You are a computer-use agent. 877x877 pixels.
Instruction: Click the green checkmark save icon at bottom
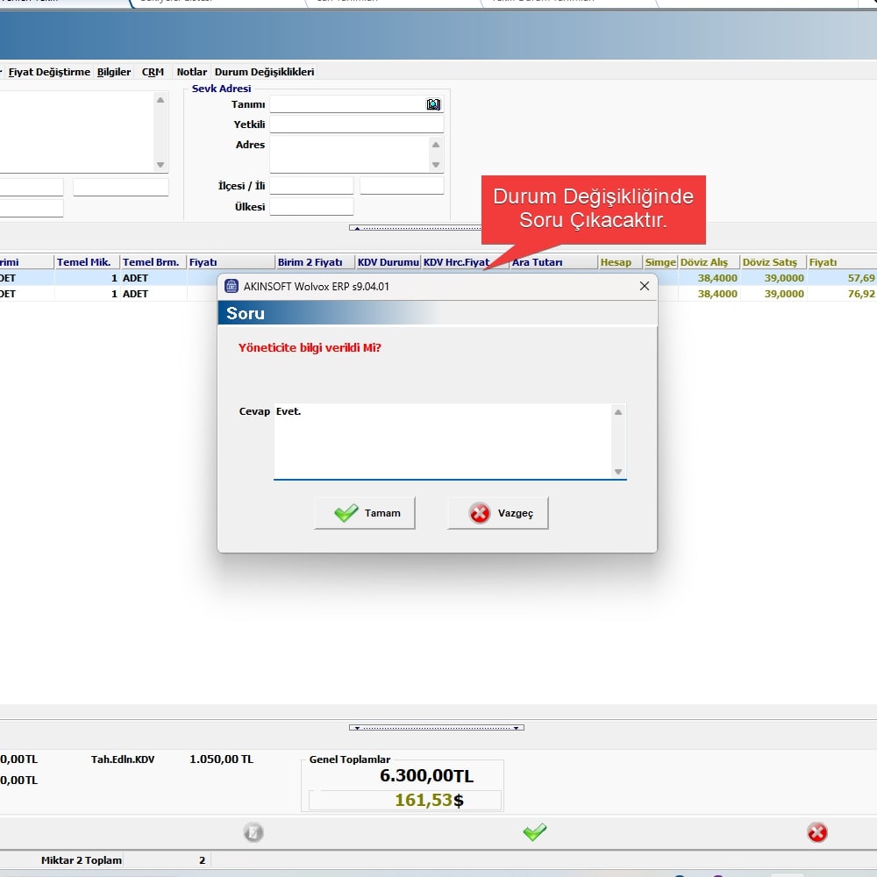(x=534, y=832)
